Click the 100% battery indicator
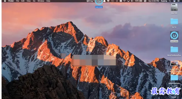 (139, 1)
